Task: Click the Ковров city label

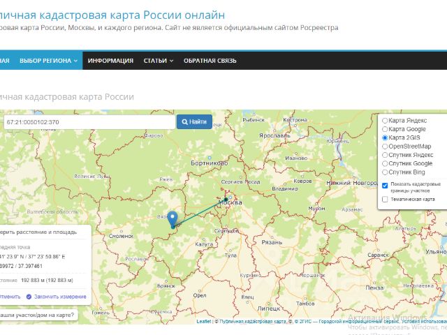Action: click(302, 181)
